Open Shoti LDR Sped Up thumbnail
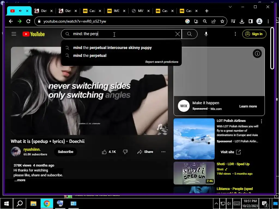The height and width of the screenshot is (209, 279). pos(194,173)
